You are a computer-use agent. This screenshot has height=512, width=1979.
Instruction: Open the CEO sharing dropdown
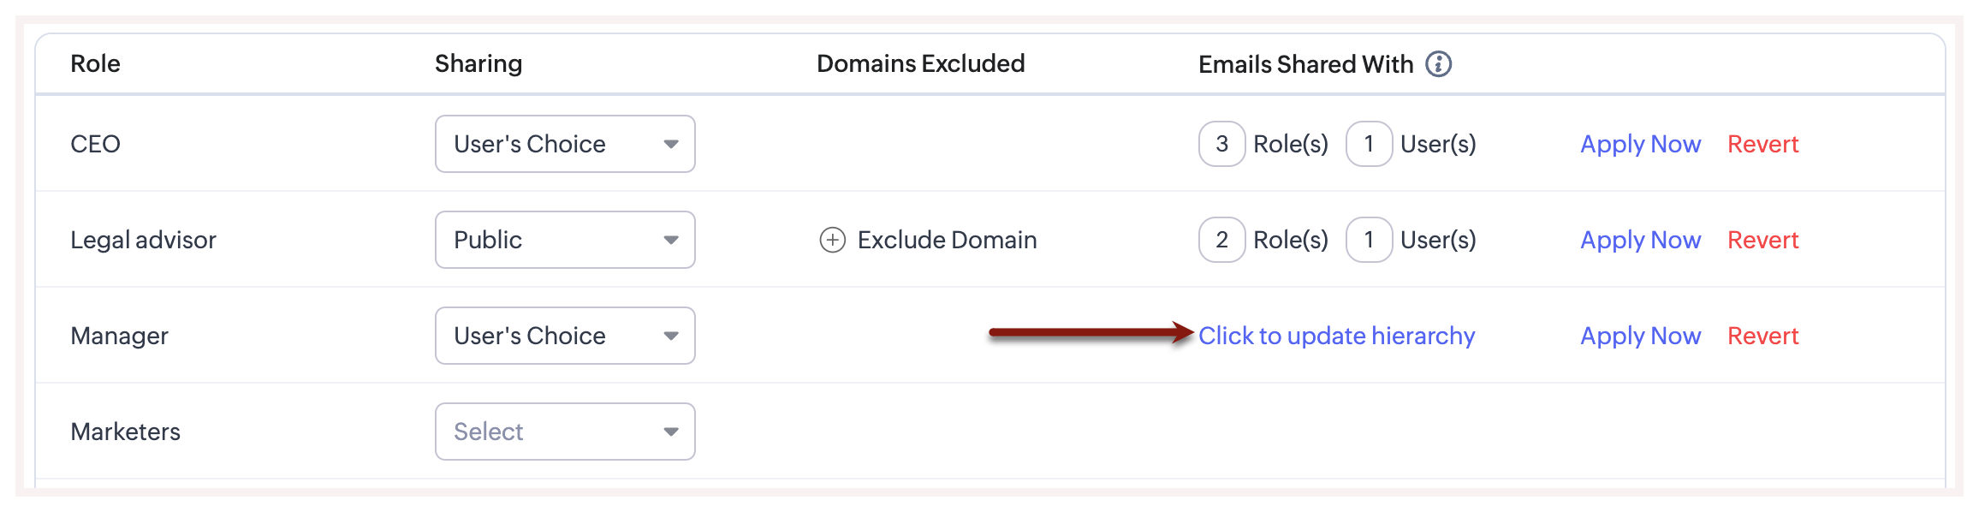[x=565, y=144]
